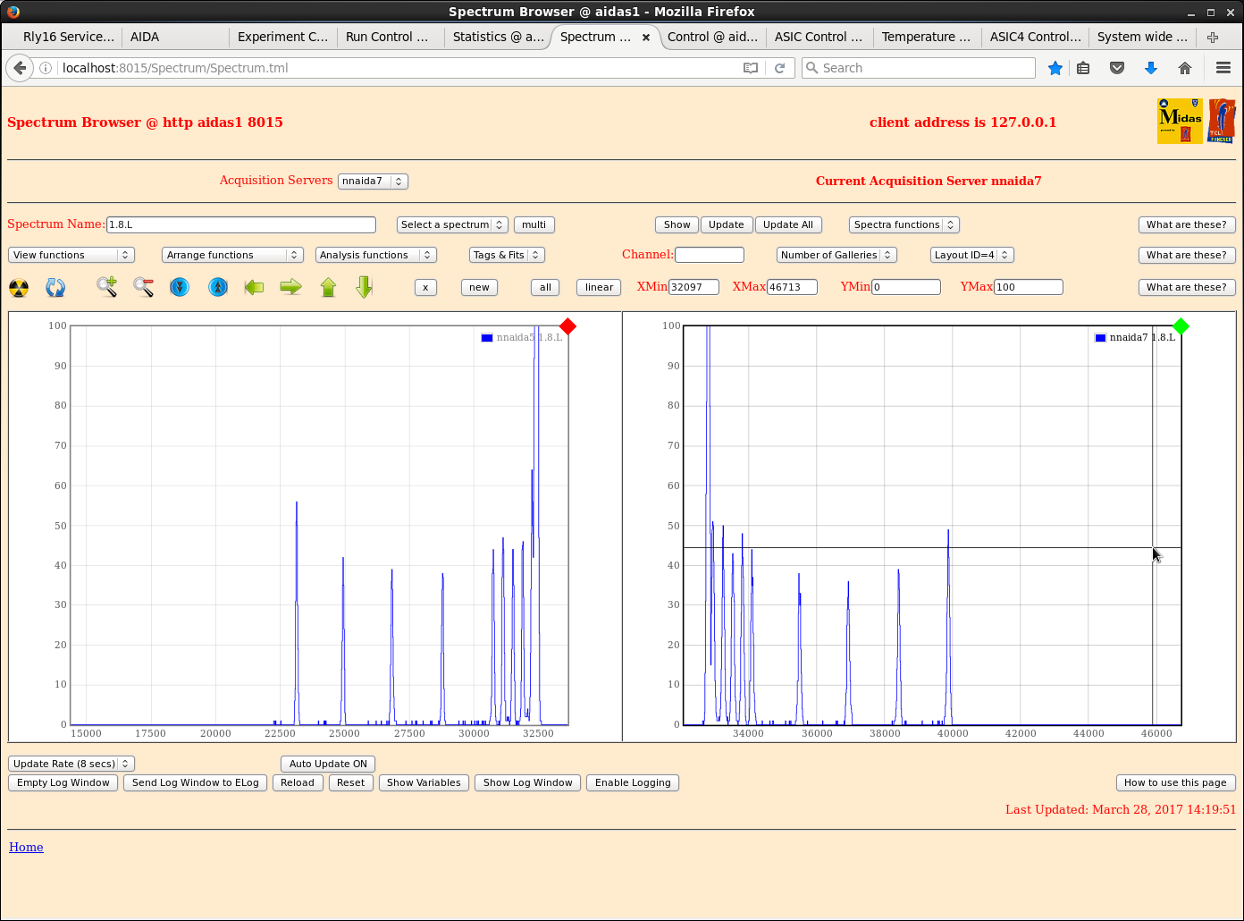This screenshot has height=921, width=1244.
Task: Switch to the System wide tab
Action: 1142,37
